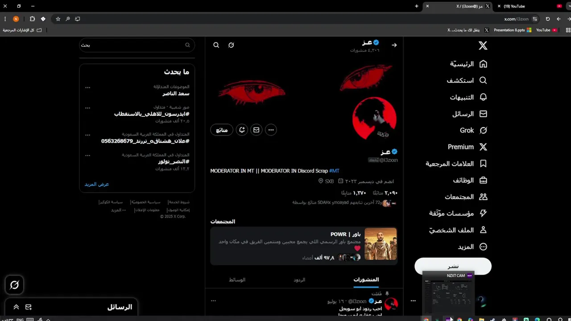Viewport: 571px width, 321px height.
Task: Select the Posts (المنشورات) tab
Action: [366, 280]
